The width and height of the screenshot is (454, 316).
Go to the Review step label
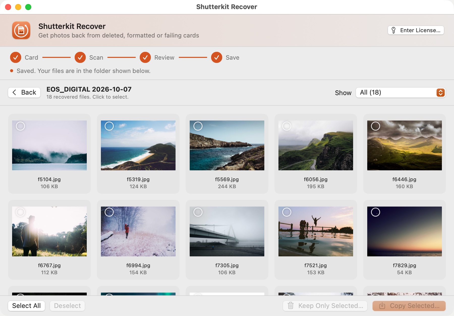pyautogui.click(x=164, y=58)
